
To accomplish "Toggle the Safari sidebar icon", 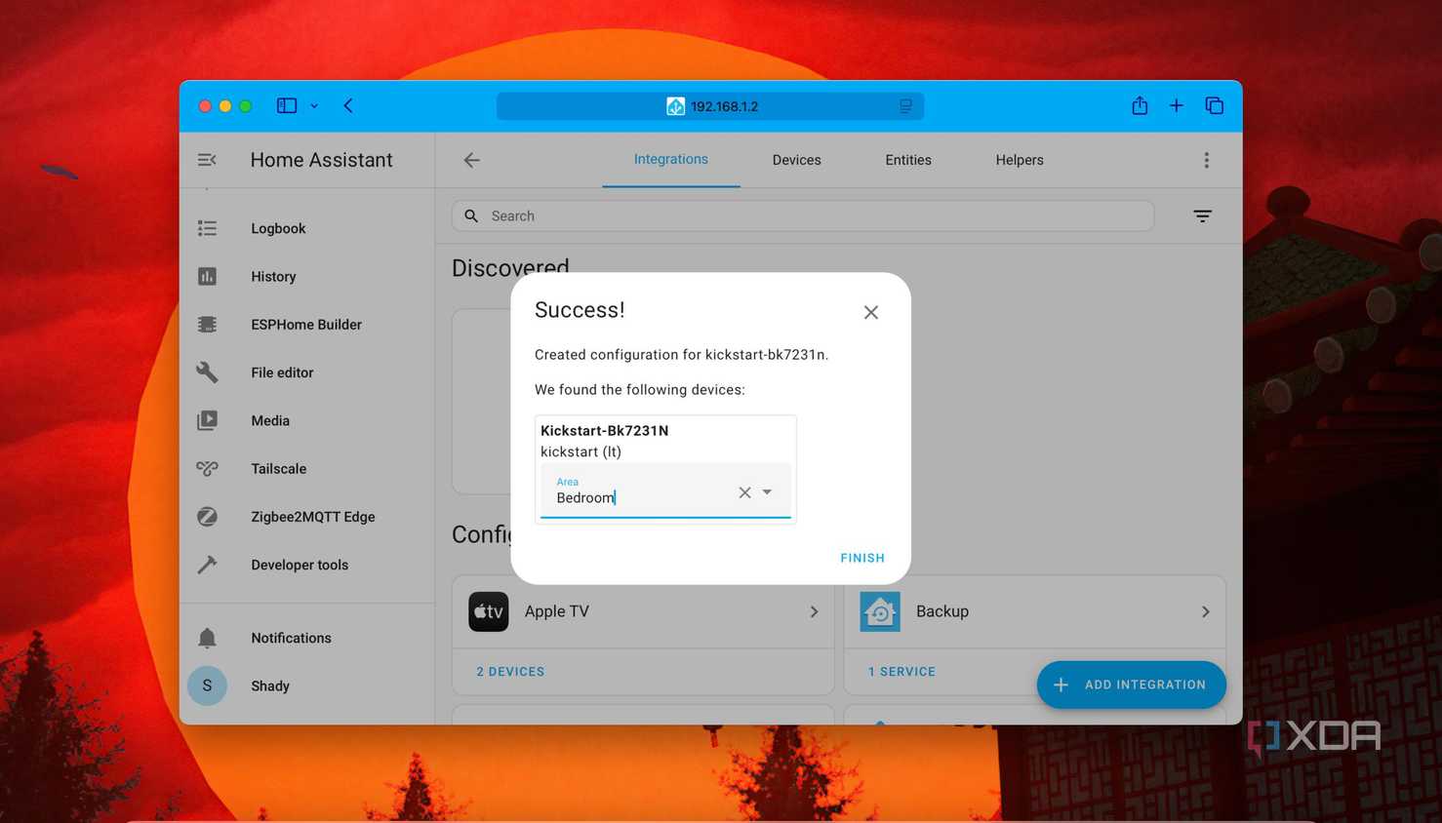I will point(286,105).
